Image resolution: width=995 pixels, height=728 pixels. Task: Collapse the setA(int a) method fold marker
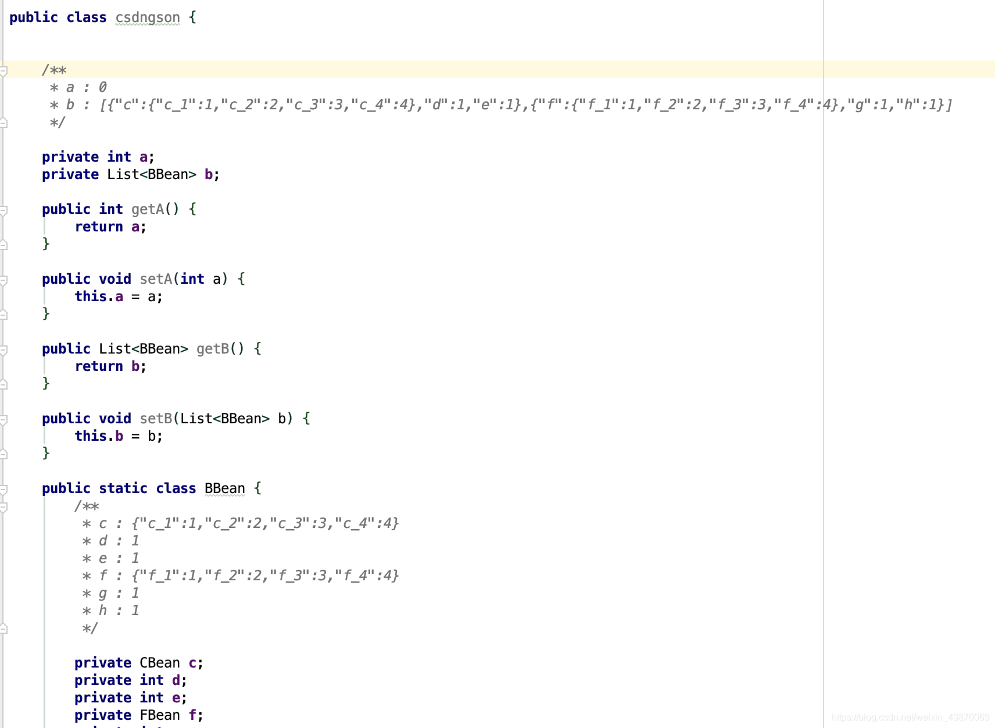point(3,280)
